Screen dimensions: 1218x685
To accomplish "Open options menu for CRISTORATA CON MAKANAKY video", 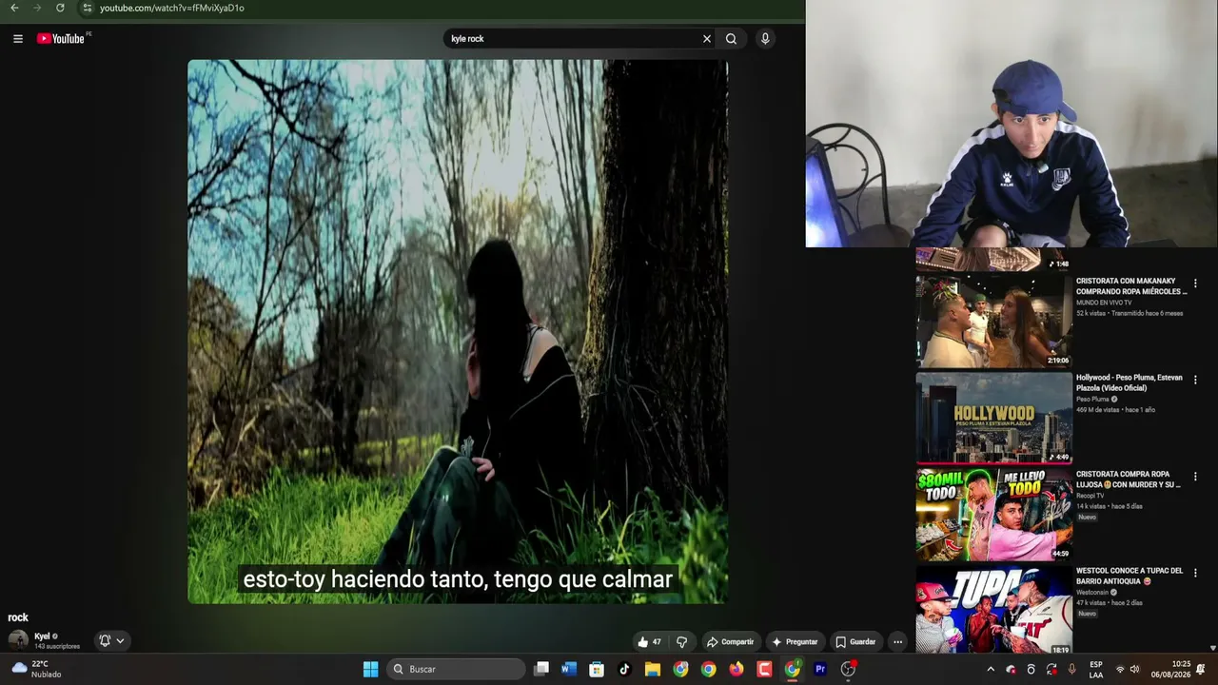I will pyautogui.click(x=1195, y=284).
